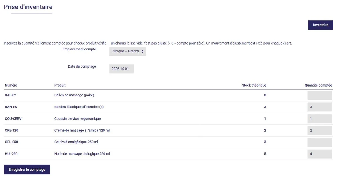Focus counted quantity for GEL-250
Image resolution: width=338 pixels, height=178 pixels.
point(319,142)
